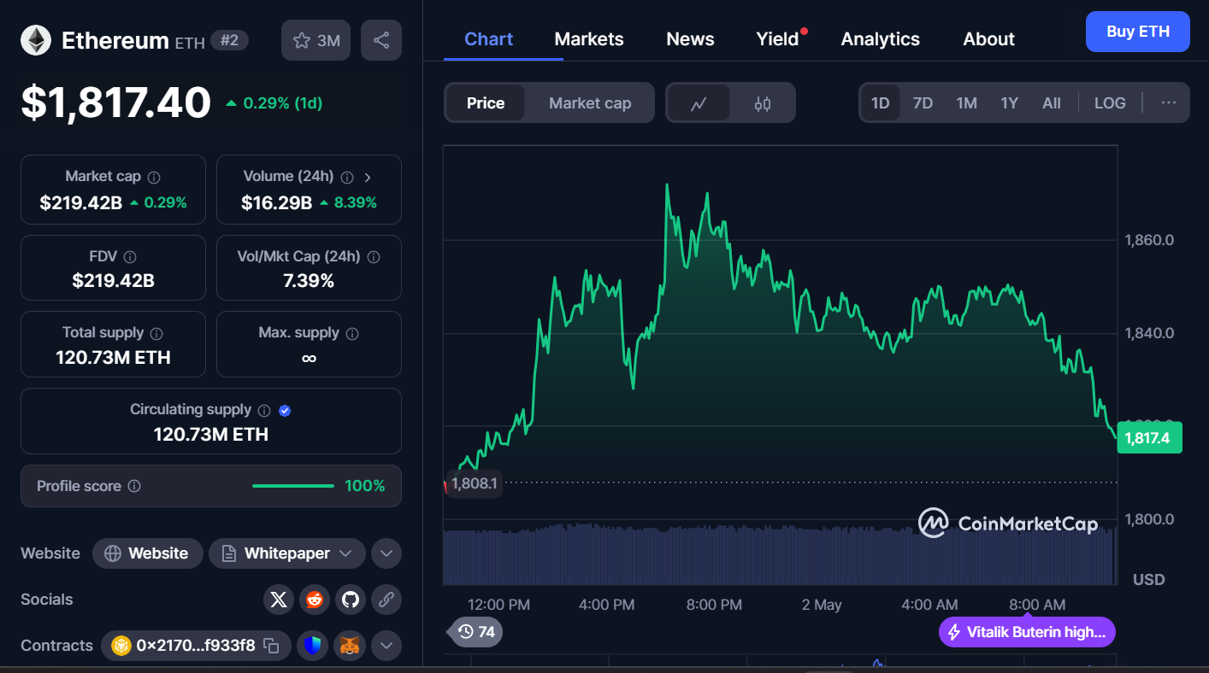Viewport: 1209px width, 673px height.
Task: Expand more contracts chevron
Action: tap(386, 646)
